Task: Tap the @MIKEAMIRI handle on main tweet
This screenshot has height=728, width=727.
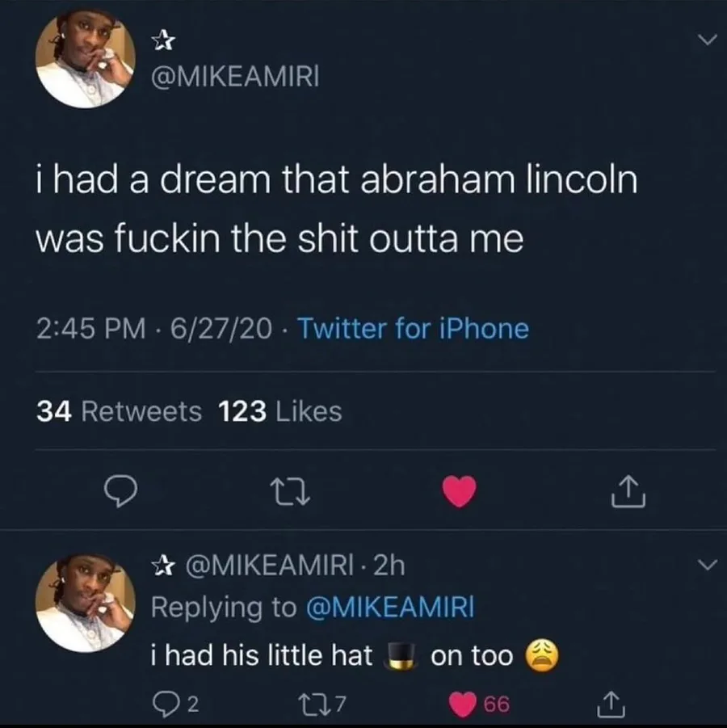Action: click(x=236, y=76)
